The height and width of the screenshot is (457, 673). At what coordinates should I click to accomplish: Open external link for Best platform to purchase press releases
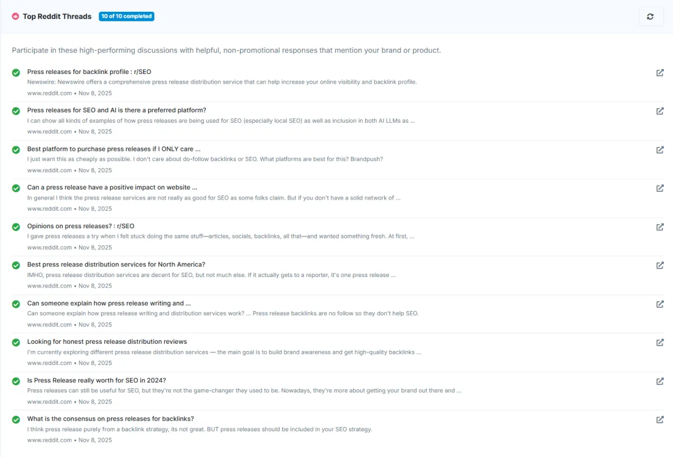660,150
